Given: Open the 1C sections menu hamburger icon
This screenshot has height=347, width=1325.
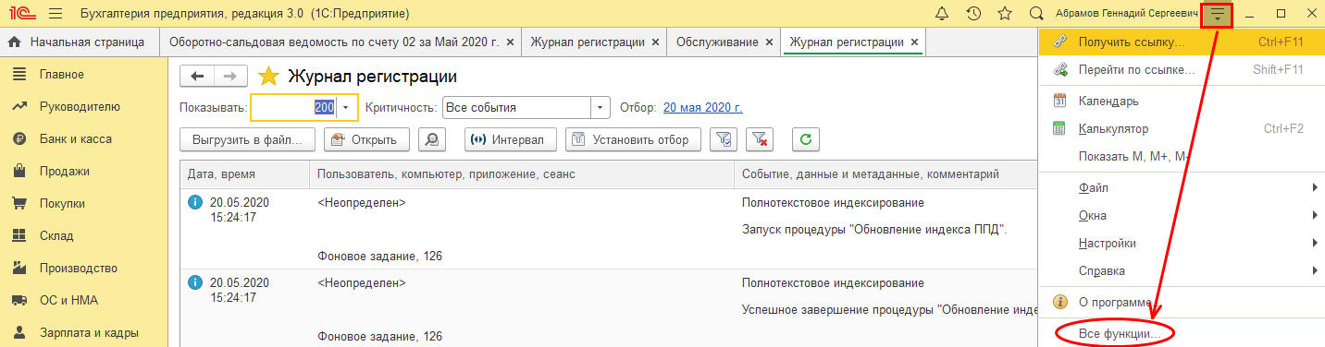Looking at the screenshot, I should point(55,14).
